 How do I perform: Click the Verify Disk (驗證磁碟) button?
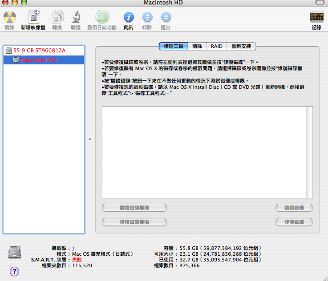coord(294,208)
